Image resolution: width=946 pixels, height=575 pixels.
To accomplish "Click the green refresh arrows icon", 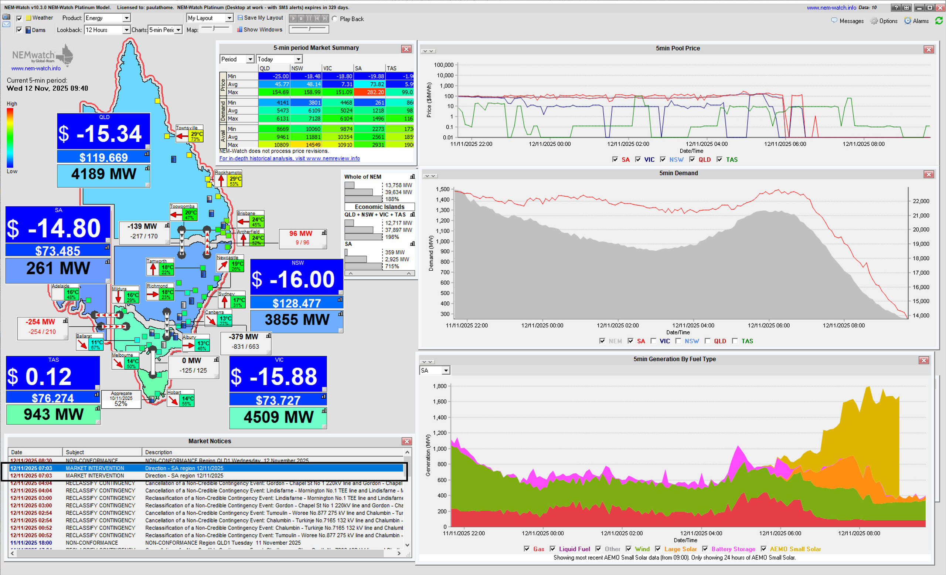I will pos(939,21).
